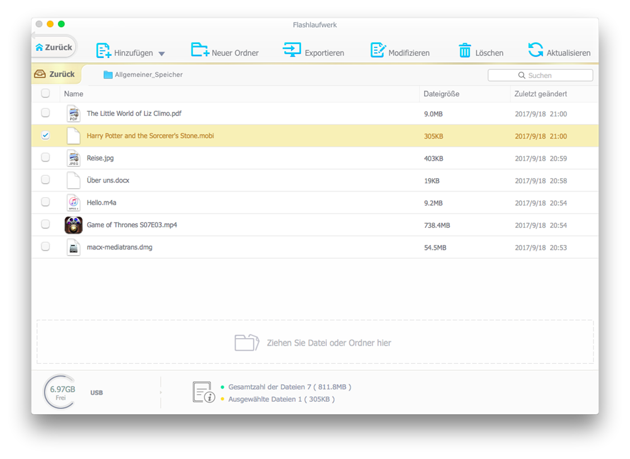Click the Gesamtzahl der Dateien 7 status

pyautogui.click(x=289, y=387)
